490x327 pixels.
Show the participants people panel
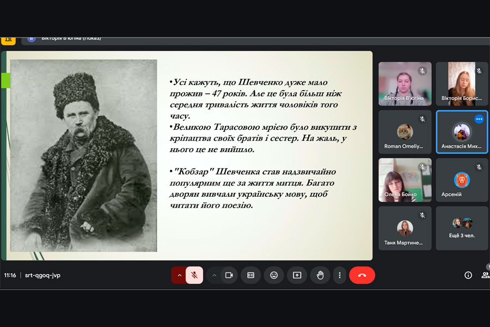(485, 275)
